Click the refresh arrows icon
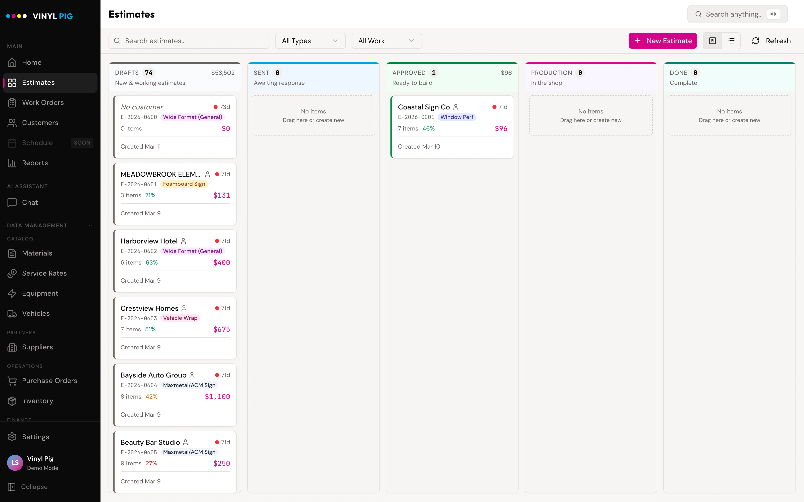The image size is (804, 502). click(756, 41)
